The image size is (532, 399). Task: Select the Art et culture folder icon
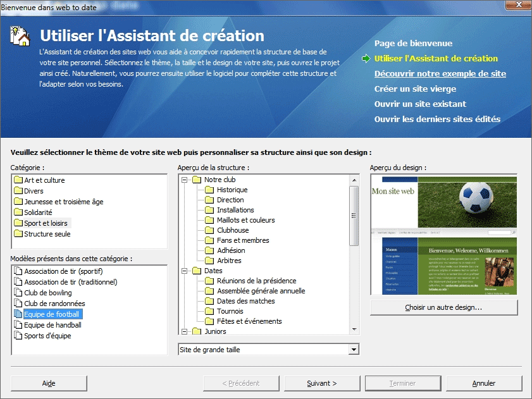[18, 180]
